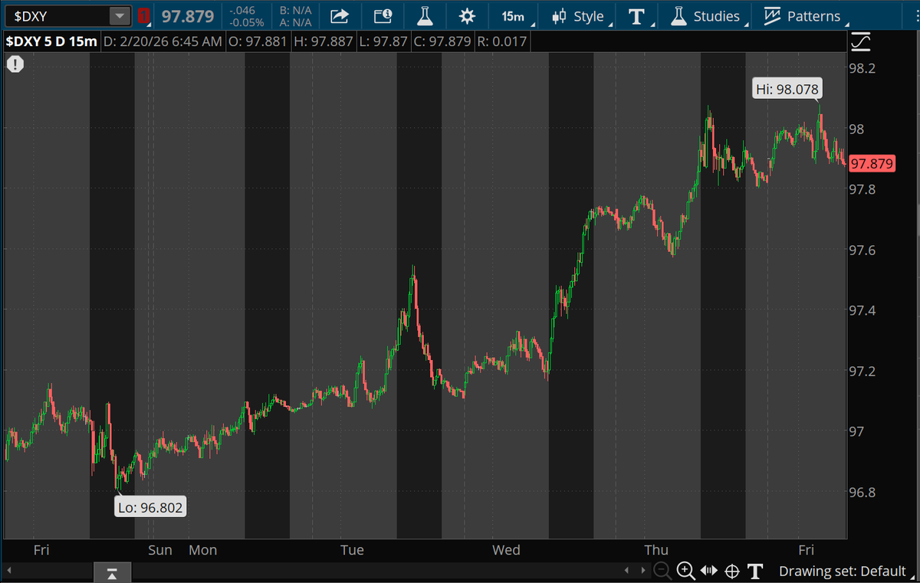Click the 97.879 current price tag on axis
Image resolution: width=920 pixels, height=583 pixels.
point(872,163)
